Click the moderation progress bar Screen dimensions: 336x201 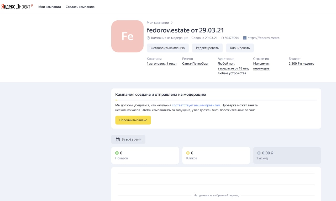216,100
